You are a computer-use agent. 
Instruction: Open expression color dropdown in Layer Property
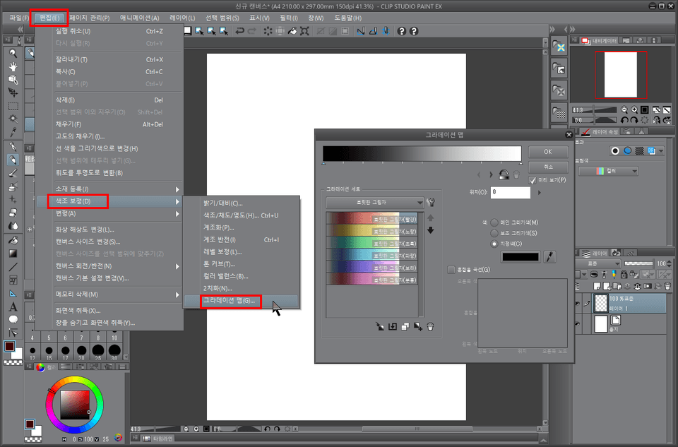coord(608,171)
